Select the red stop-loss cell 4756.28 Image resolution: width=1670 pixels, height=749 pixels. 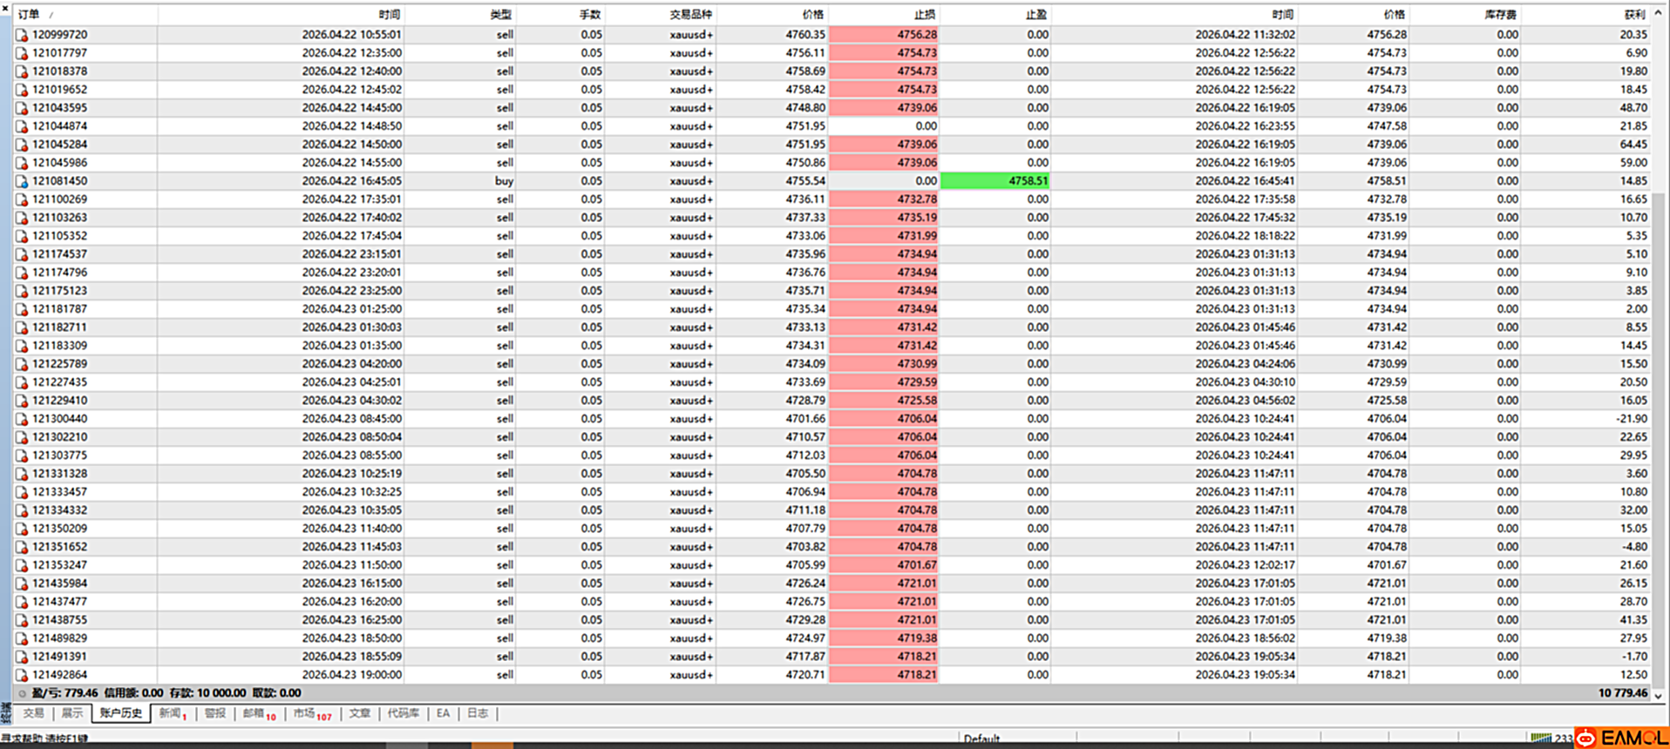tap(884, 35)
